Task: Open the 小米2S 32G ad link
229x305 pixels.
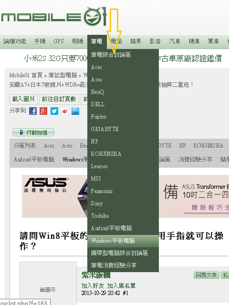Action: 55,58
